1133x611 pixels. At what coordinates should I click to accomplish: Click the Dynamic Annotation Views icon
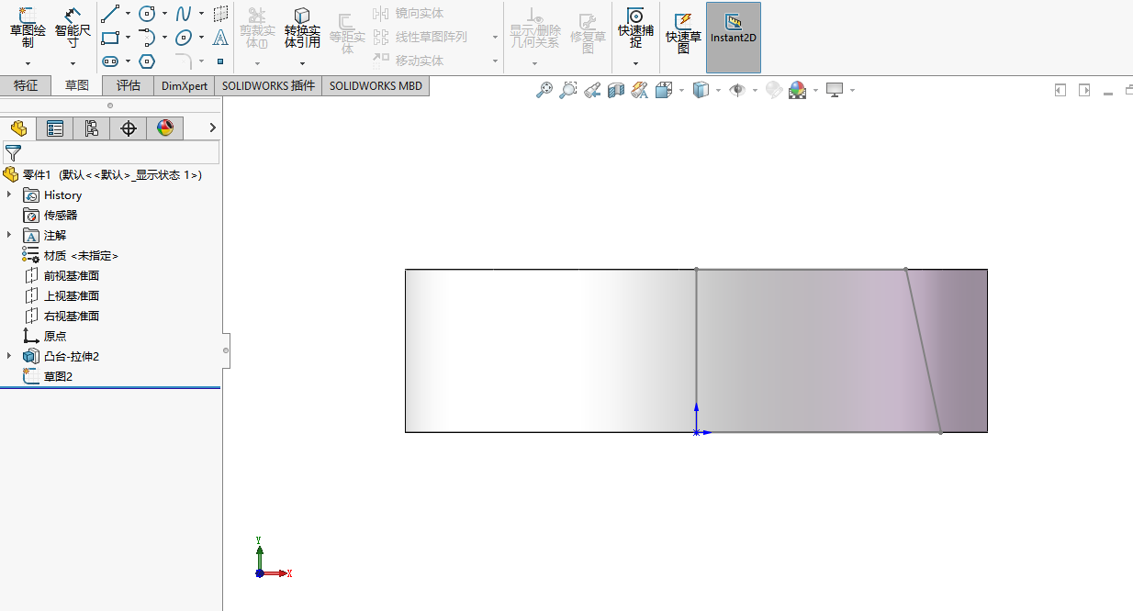click(x=640, y=90)
